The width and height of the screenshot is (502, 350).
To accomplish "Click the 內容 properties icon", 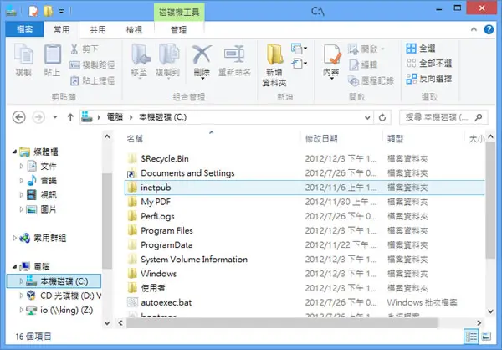I will [x=332, y=54].
